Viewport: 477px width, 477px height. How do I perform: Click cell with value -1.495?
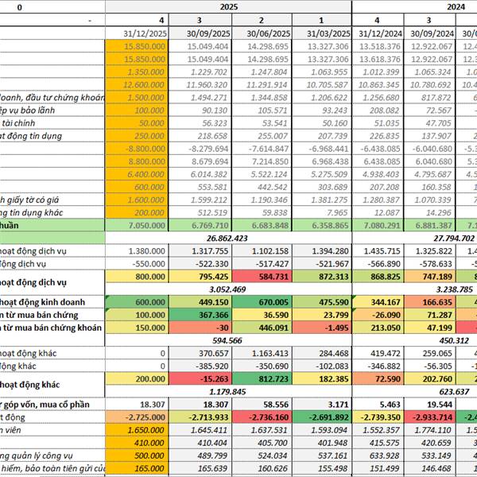(322, 328)
